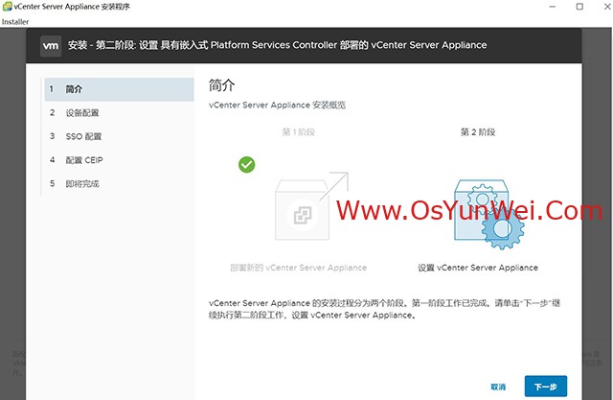Click the vm logo in header
The width and height of the screenshot is (613, 400).
[51, 45]
